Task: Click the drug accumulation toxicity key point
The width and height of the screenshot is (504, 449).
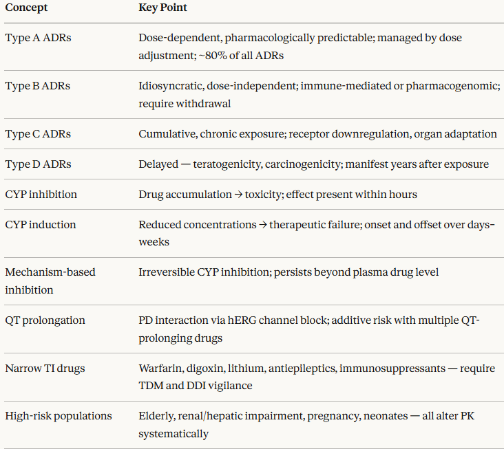Action: (x=277, y=195)
